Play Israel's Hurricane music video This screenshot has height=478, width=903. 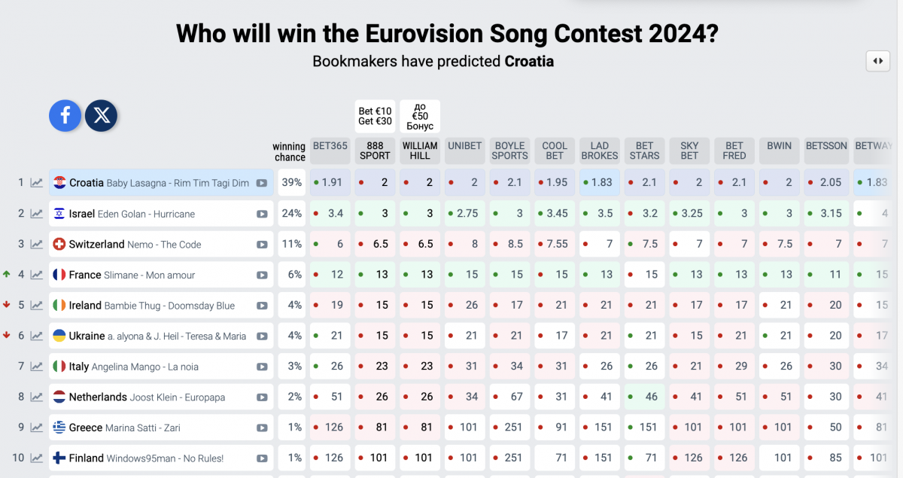pyautogui.click(x=261, y=213)
